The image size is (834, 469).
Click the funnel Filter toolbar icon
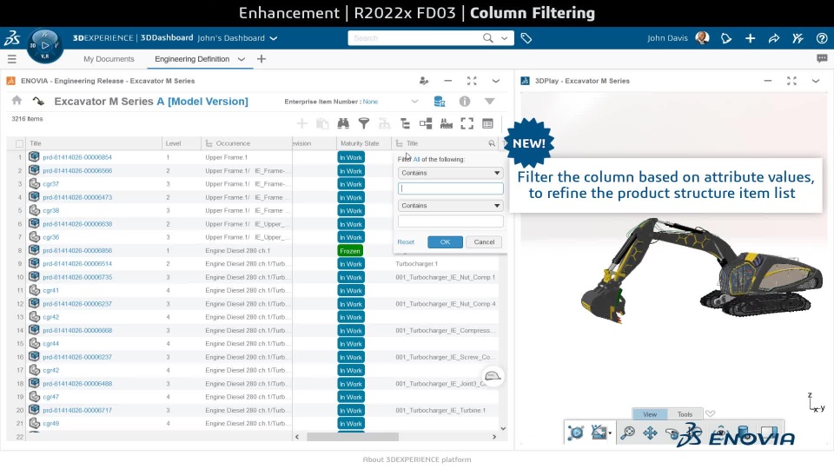tap(364, 123)
